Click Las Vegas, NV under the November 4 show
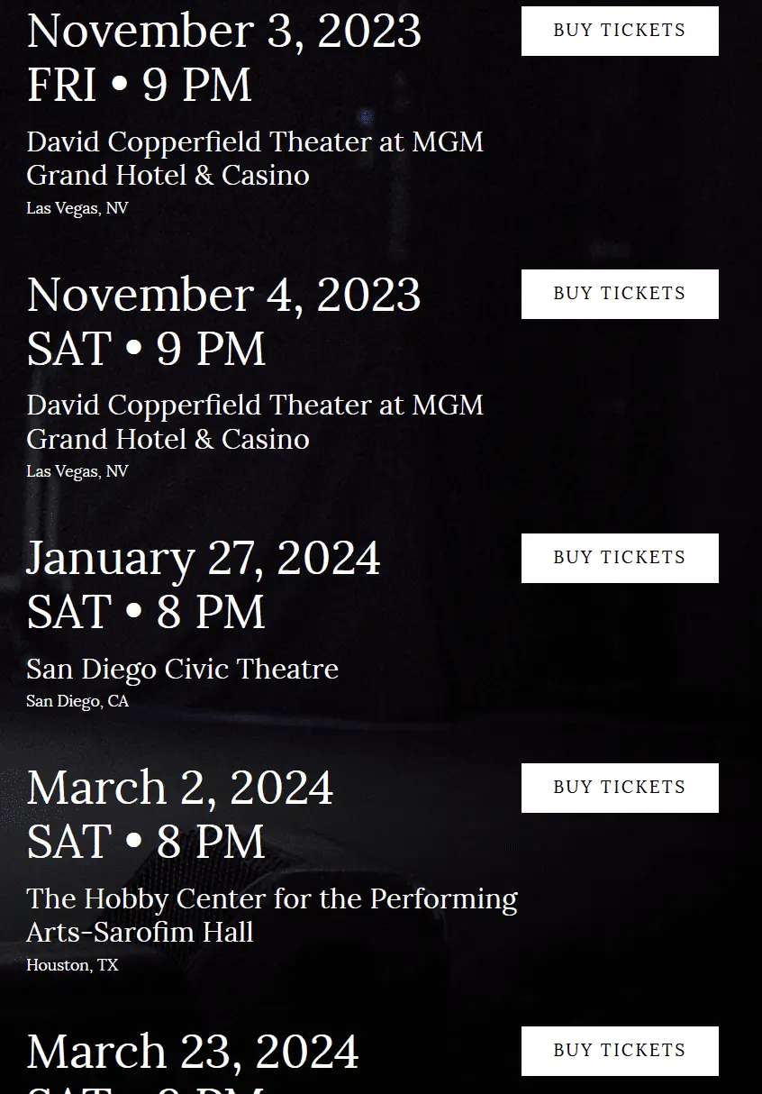 point(77,471)
